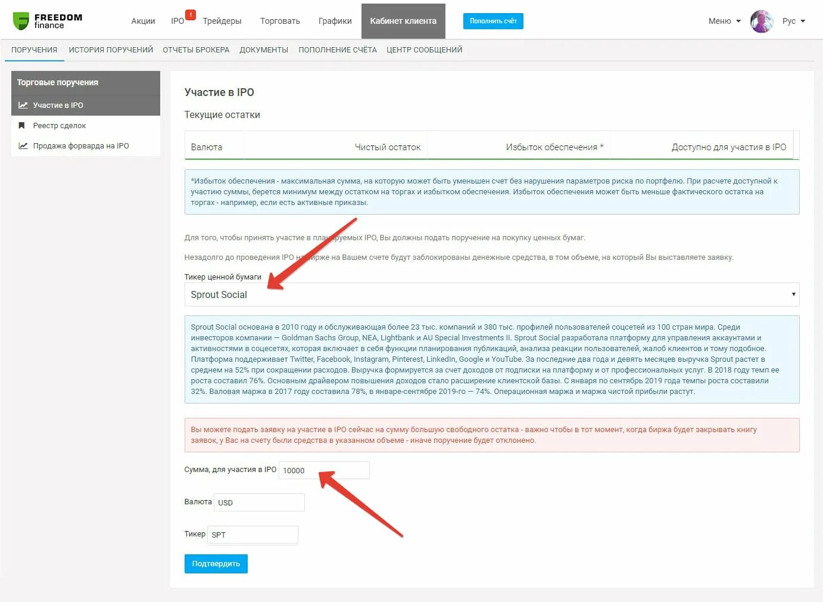Open the Пополнение счёта tab
823x602 pixels.
(x=338, y=50)
